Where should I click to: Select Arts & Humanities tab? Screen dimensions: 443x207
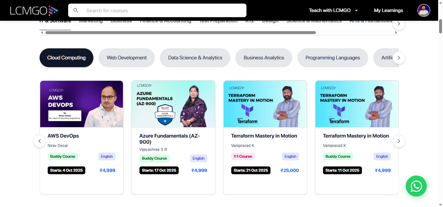(x=371, y=22)
